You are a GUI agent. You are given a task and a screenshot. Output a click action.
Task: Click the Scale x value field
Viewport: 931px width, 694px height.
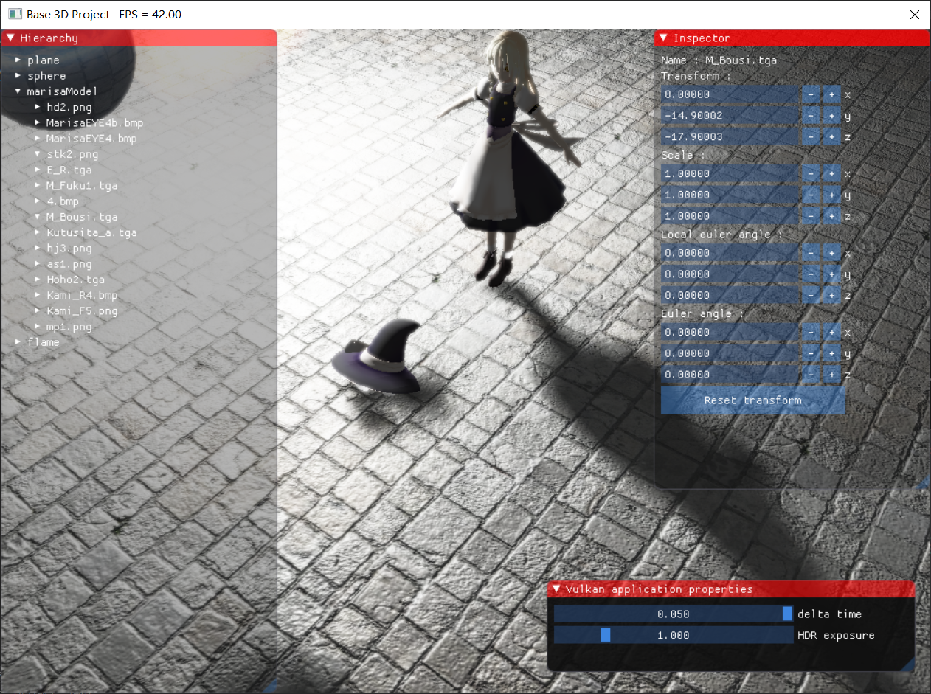(729, 173)
